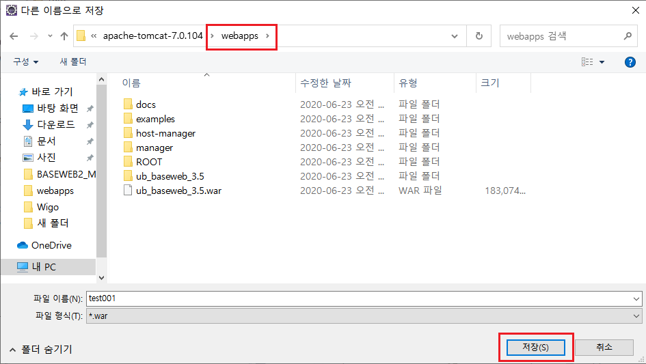Create a folder with 새 폴더
The image size is (646, 364).
(73, 61)
